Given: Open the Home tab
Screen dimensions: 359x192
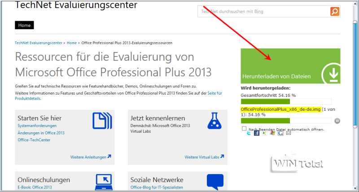Looking at the screenshot, I should (x=24, y=25).
